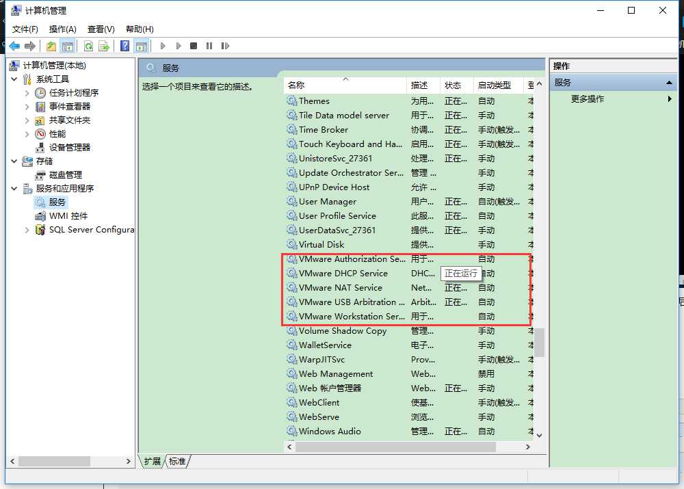
Task: Select the Event Viewer (事件查看器) tree node
Action: (70, 107)
